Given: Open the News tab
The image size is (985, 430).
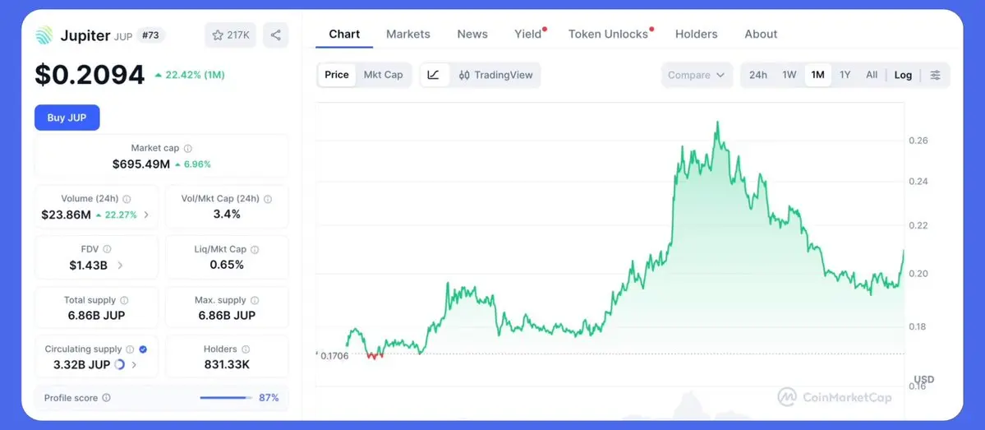Looking at the screenshot, I should click(x=472, y=34).
